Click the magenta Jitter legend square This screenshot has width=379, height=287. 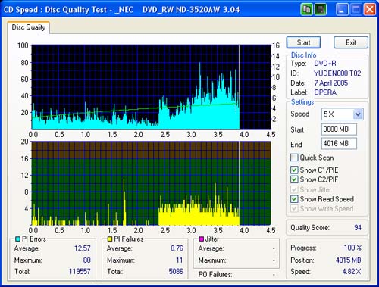point(202,239)
